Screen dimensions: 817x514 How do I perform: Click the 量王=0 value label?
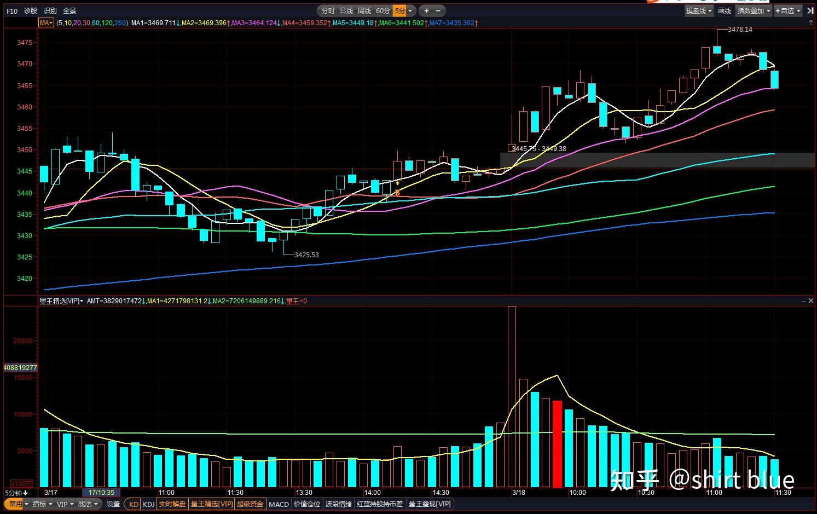[296, 301]
